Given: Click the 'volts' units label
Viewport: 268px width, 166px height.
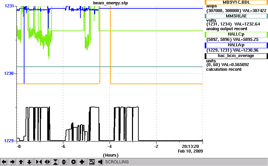Looking at the screenshot, I should tap(211, 20).
